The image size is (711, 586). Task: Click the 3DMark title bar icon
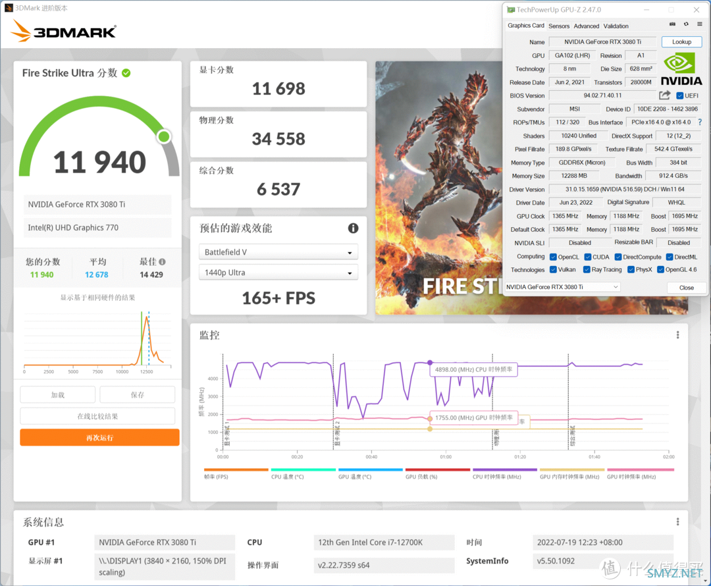[8, 8]
